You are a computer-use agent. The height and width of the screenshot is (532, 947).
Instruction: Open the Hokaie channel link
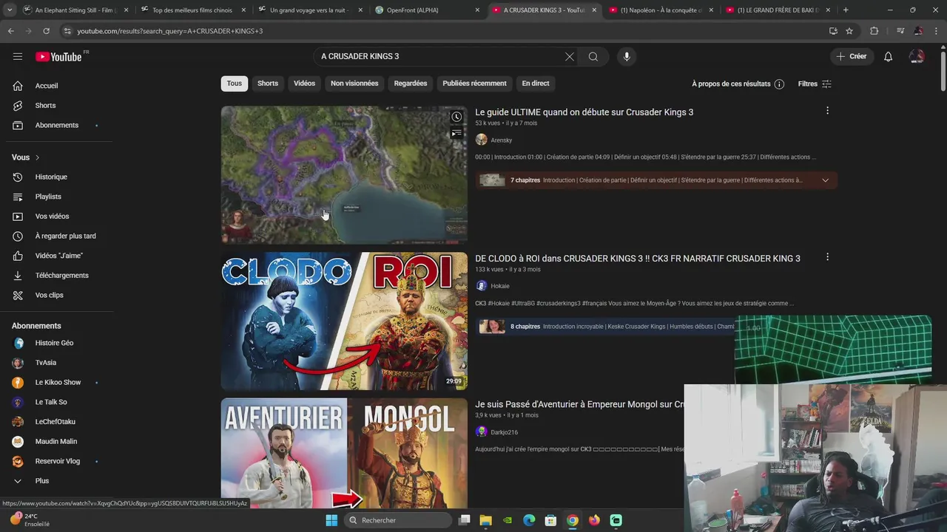[500, 286]
